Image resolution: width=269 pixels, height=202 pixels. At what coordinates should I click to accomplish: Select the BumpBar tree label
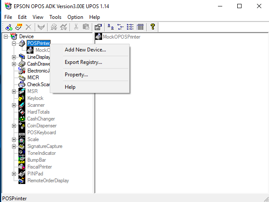37,160
